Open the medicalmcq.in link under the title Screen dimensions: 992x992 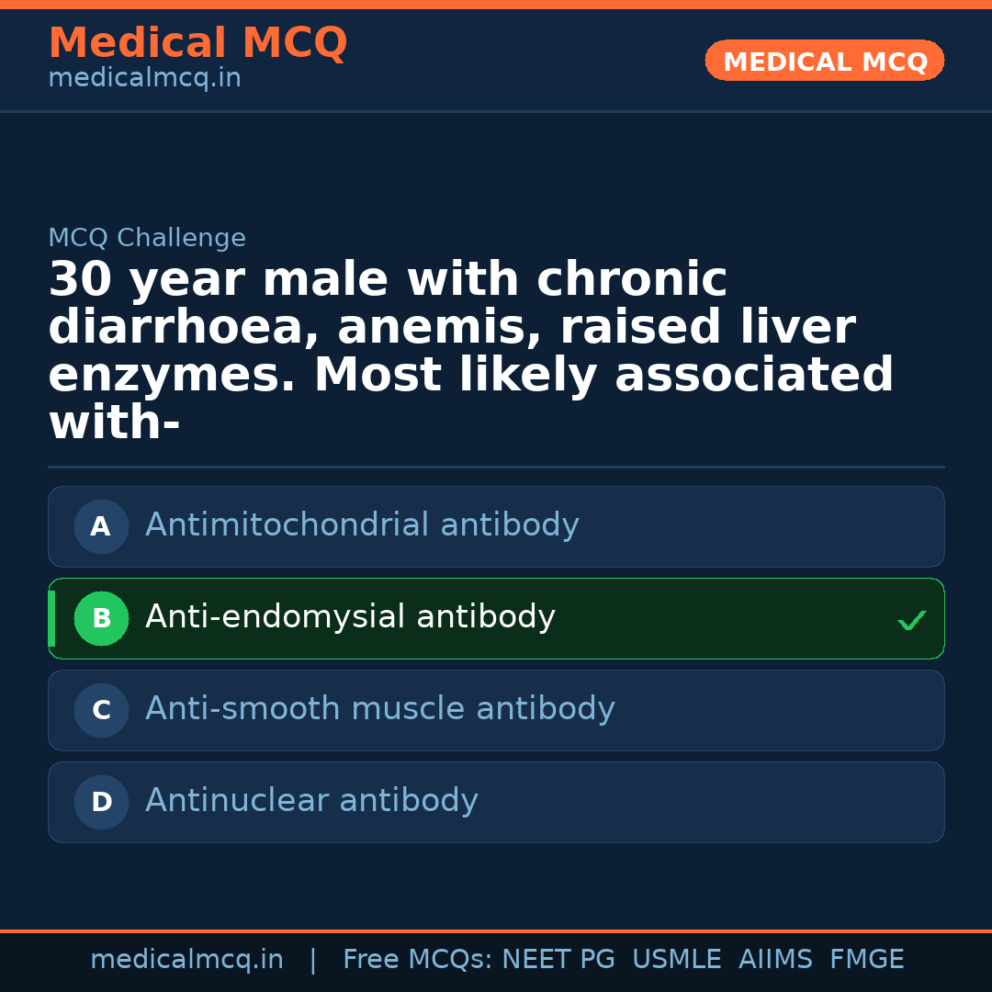(x=144, y=79)
